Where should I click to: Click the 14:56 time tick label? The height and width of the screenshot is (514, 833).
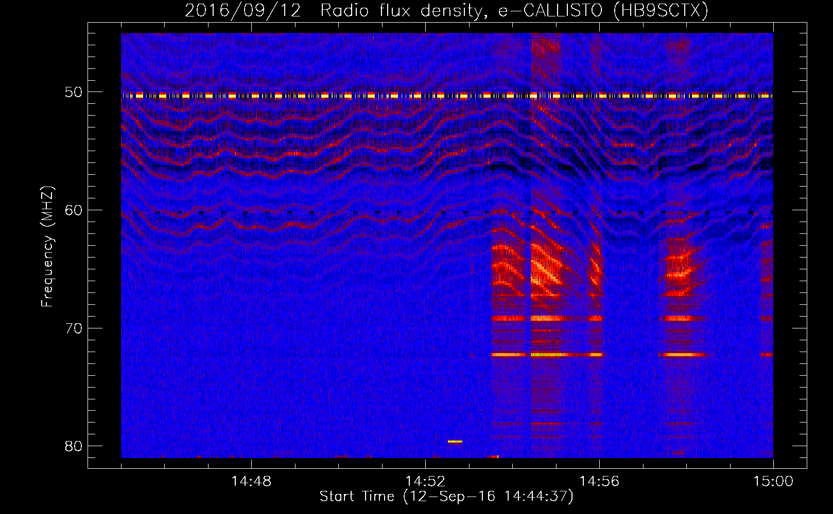(x=599, y=482)
